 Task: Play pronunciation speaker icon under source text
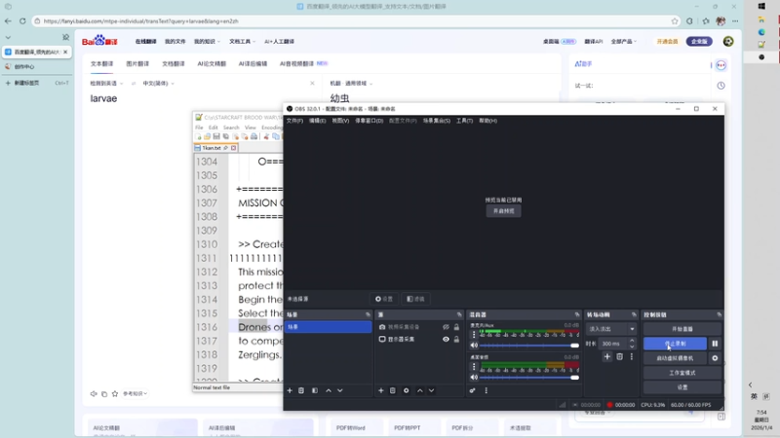tap(94, 394)
